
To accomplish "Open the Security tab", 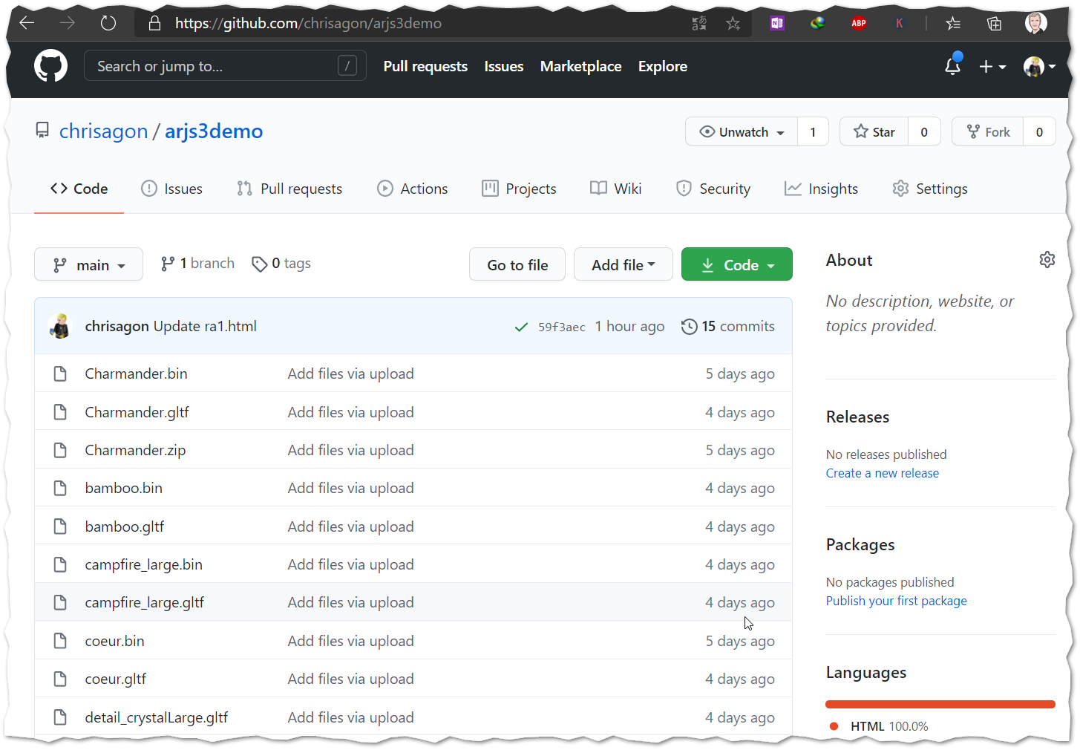I will (713, 189).
